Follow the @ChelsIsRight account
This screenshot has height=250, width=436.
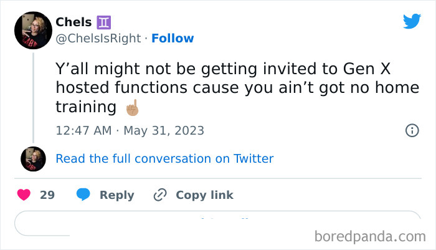[x=173, y=39]
